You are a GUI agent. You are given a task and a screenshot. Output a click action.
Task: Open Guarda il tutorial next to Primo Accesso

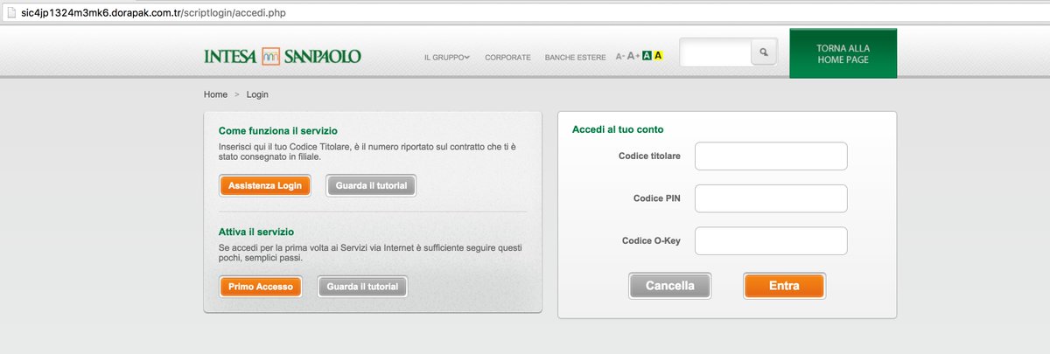(x=362, y=287)
